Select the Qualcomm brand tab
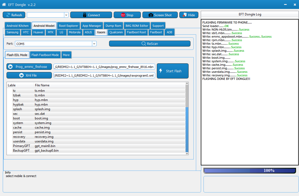The width and height of the screenshot is (299, 196). pos(116,32)
